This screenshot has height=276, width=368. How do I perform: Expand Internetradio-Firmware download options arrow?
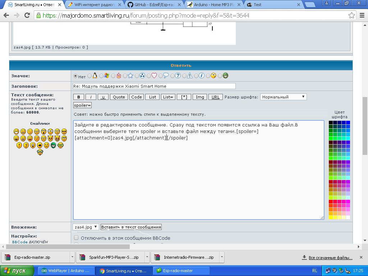point(222,257)
